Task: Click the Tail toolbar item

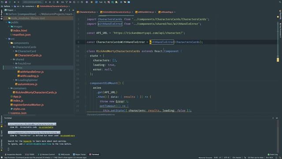Action: coord(100,2)
